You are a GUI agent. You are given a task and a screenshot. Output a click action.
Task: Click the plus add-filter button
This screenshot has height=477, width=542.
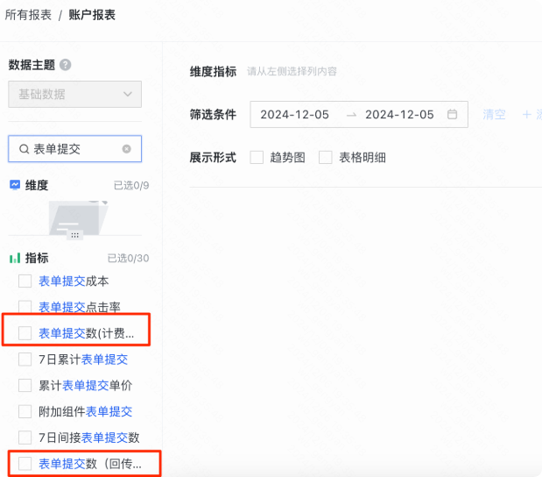(527, 114)
